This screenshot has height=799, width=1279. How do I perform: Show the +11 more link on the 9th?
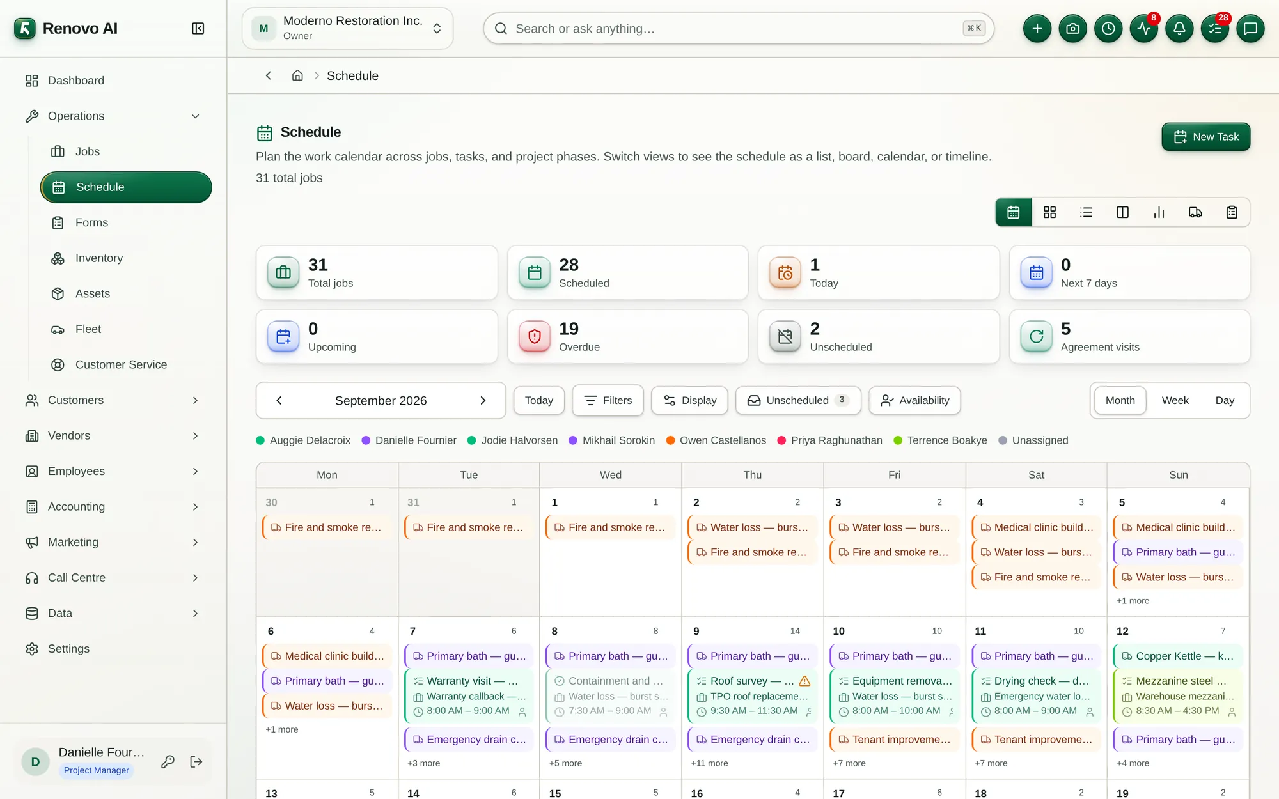709,763
